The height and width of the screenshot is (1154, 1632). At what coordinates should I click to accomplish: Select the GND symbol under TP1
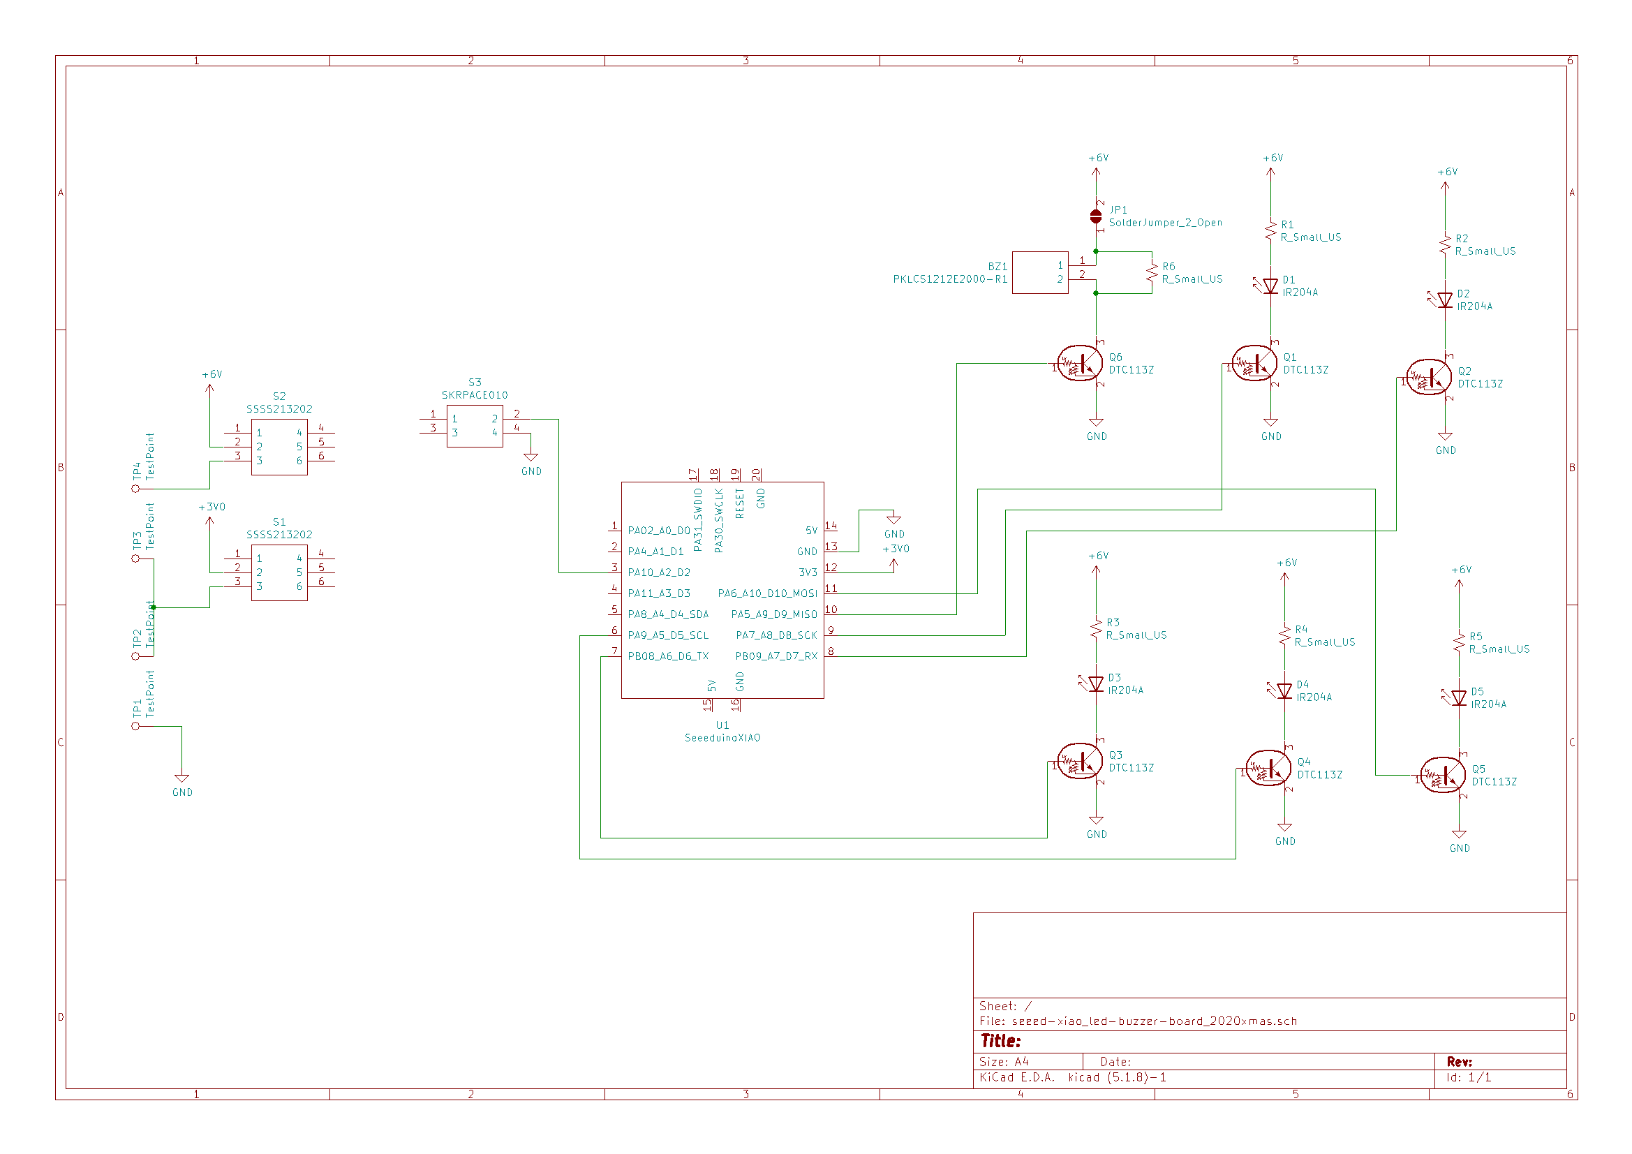[182, 779]
